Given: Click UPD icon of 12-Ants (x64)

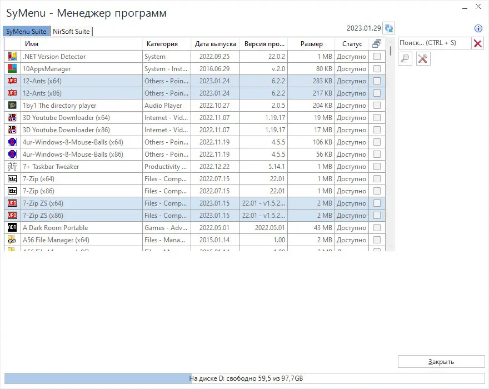Looking at the screenshot, I should click(12, 81).
